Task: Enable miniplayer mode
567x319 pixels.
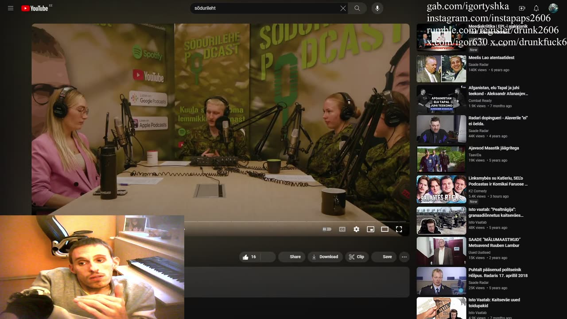Action: pos(370,229)
